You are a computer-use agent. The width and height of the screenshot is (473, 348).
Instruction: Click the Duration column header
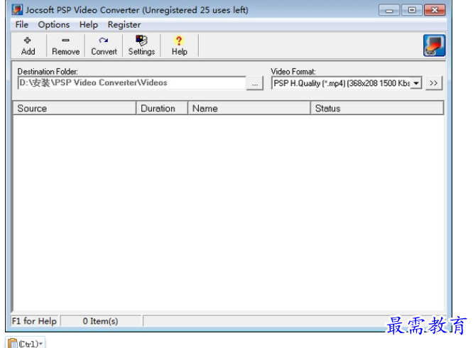click(x=162, y=108)
